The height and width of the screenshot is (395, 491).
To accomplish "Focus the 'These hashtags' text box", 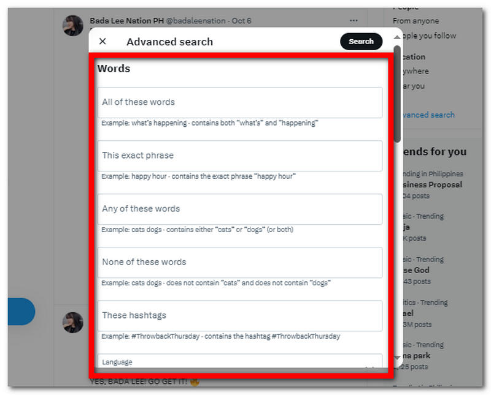I will pyautogui.click(x=239, y=315).
